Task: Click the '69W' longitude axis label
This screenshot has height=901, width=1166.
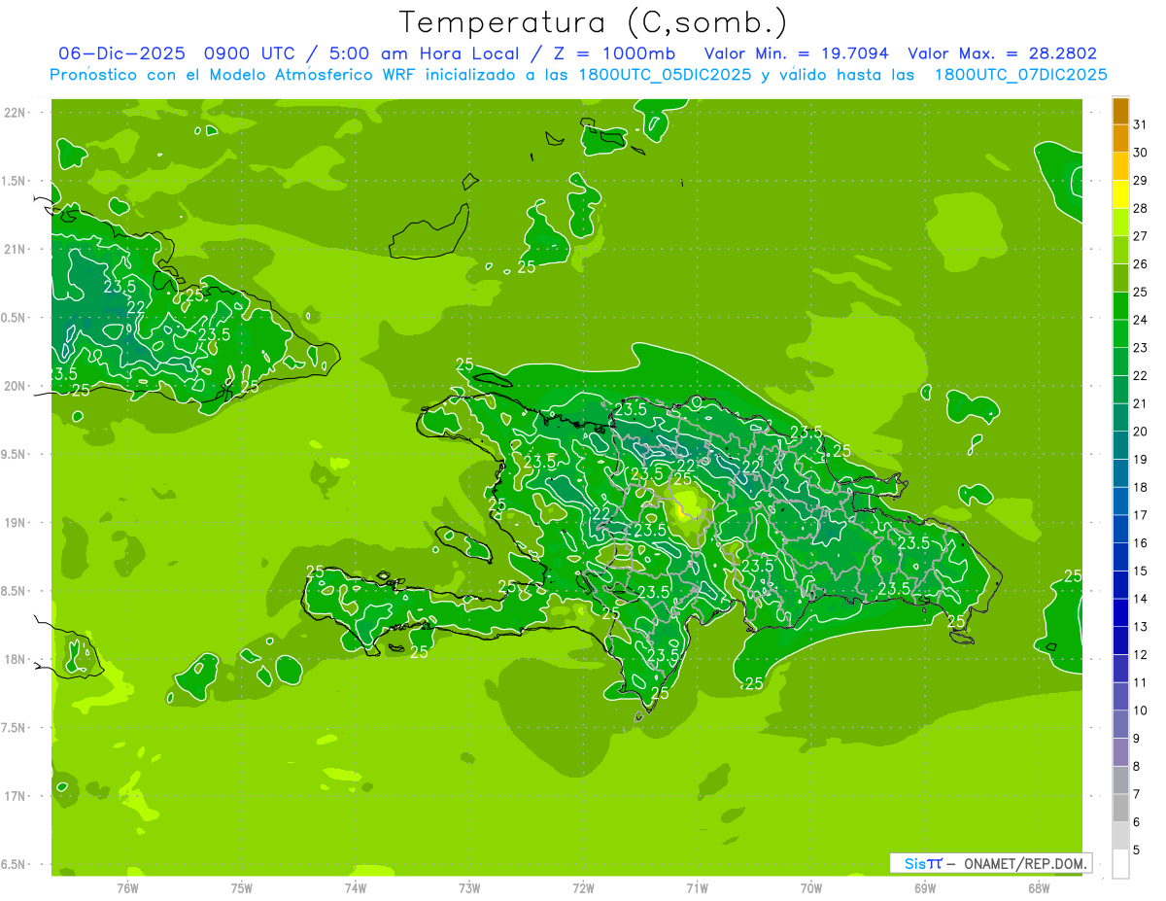Action: [x=925, y=887]
